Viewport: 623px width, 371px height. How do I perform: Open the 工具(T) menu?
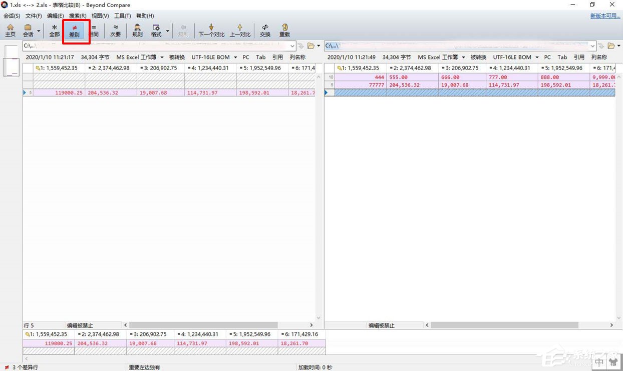pos(122,16)
